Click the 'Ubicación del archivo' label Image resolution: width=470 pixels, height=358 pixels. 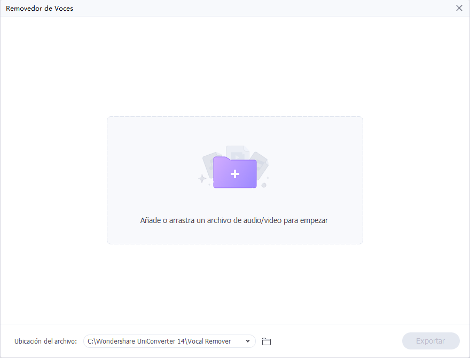tap(46, 341)
